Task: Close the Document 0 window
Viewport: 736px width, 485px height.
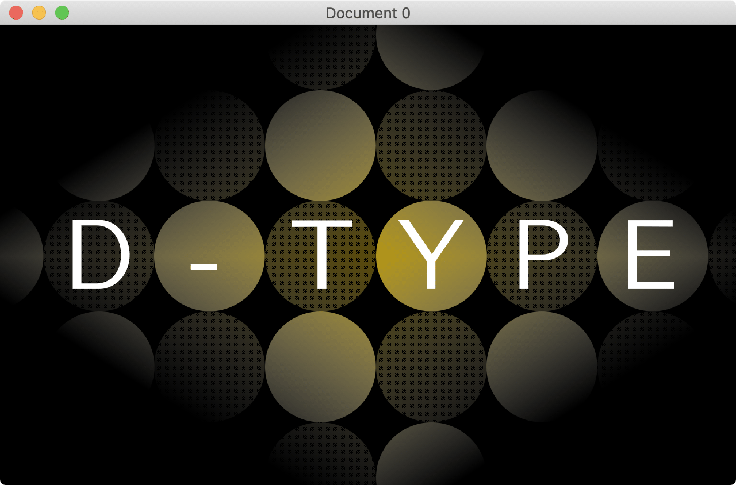Action: [16, 13]
